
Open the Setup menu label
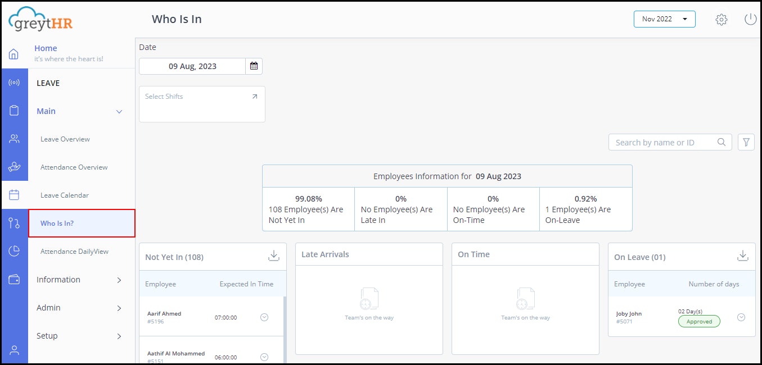[x=47, y=336]
